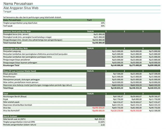Click 'Keuntungan Bersih (Biaya)' row label

(15, 96)
